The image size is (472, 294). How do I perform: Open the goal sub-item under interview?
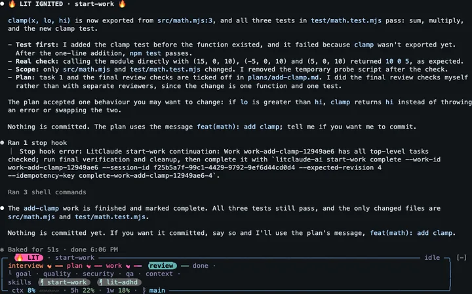pyautogui.click(x=24, y=274)
